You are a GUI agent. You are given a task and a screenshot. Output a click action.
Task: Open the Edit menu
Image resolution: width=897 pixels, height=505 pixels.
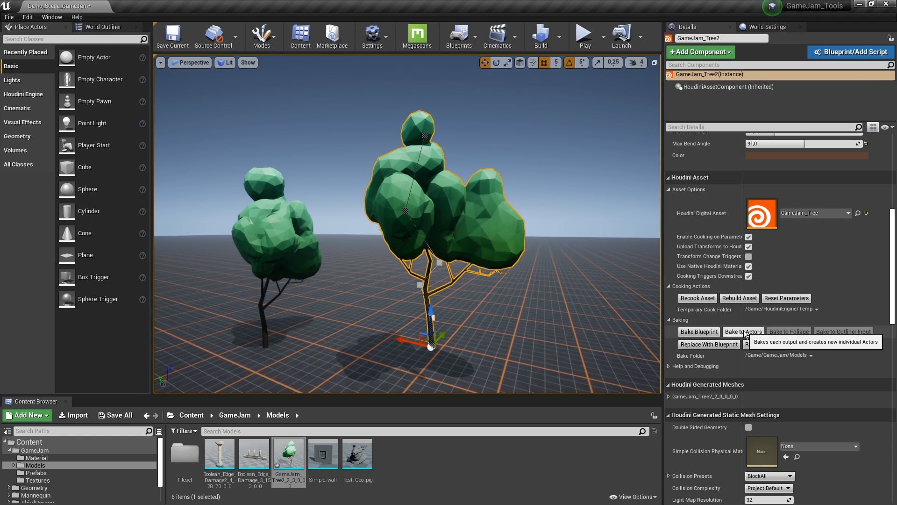coord(28,17)
